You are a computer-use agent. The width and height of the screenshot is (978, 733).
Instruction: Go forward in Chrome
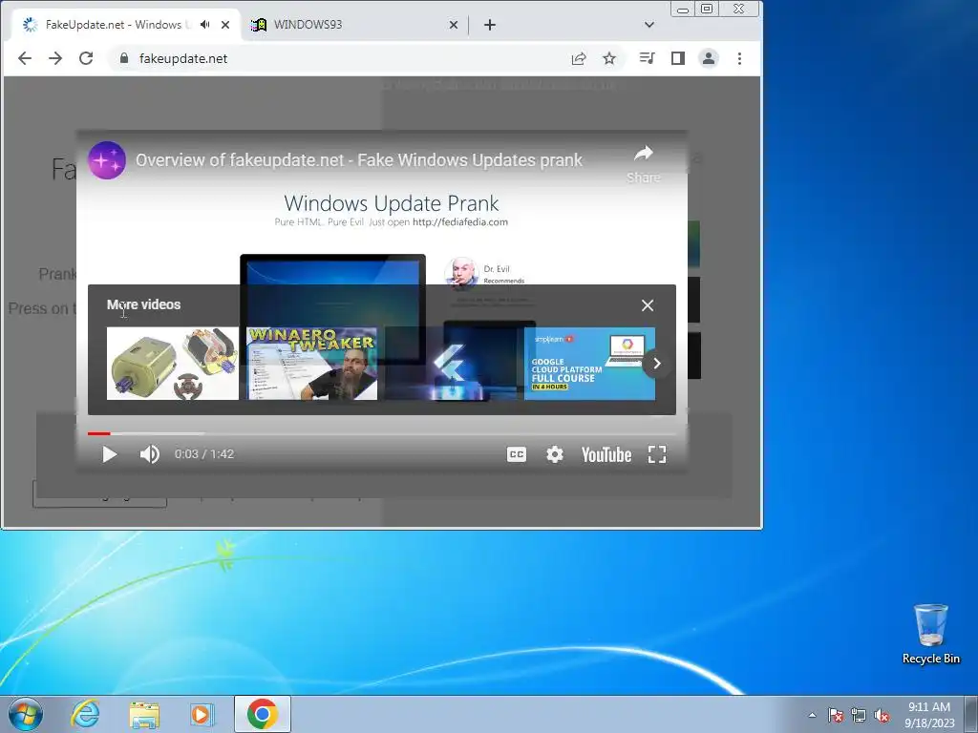[55, 58]
